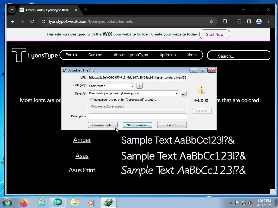
Task: Expand the Save As path dropdown arrow
Action: pos(176,93)
